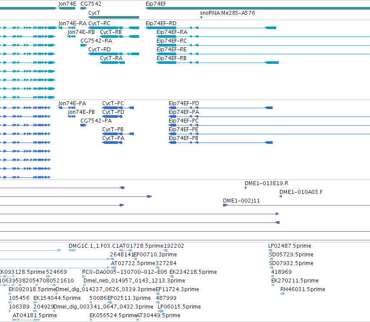This screenshot has width=370, height=322.
Task: Click the RH46031.5prime EST label
Action: click(x=303, y=289)
